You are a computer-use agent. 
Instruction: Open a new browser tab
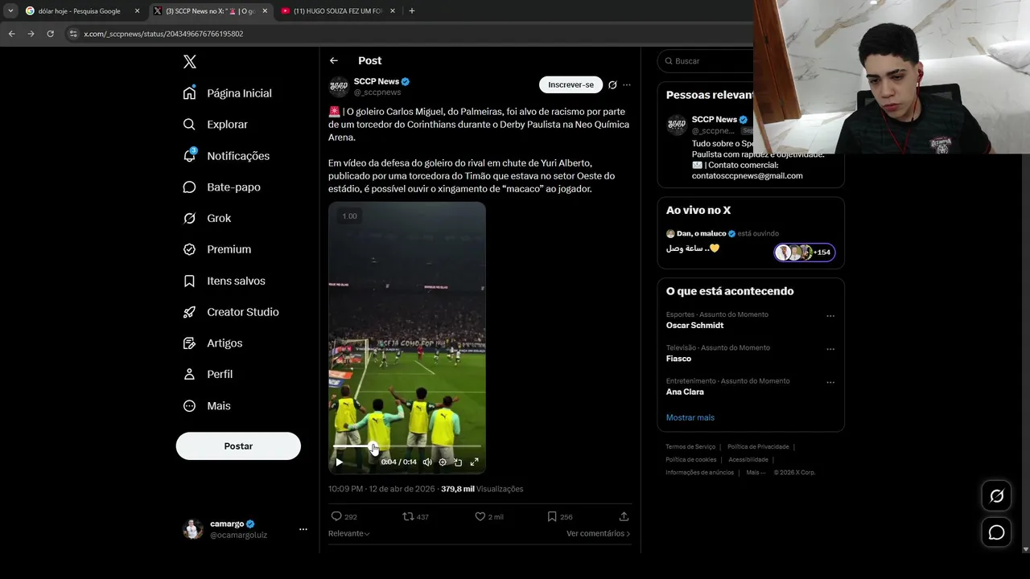pos(412,11)
